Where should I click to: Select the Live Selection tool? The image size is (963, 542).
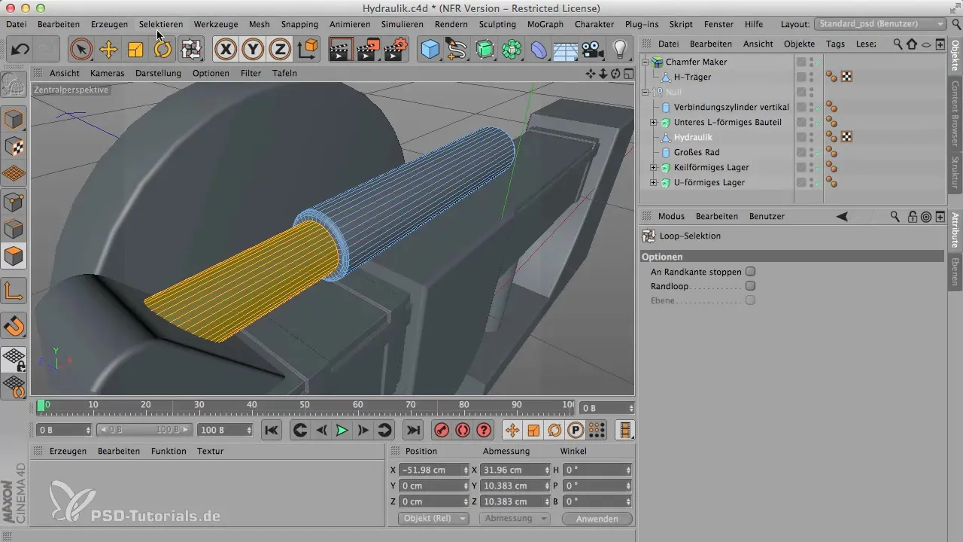(81, 50)
